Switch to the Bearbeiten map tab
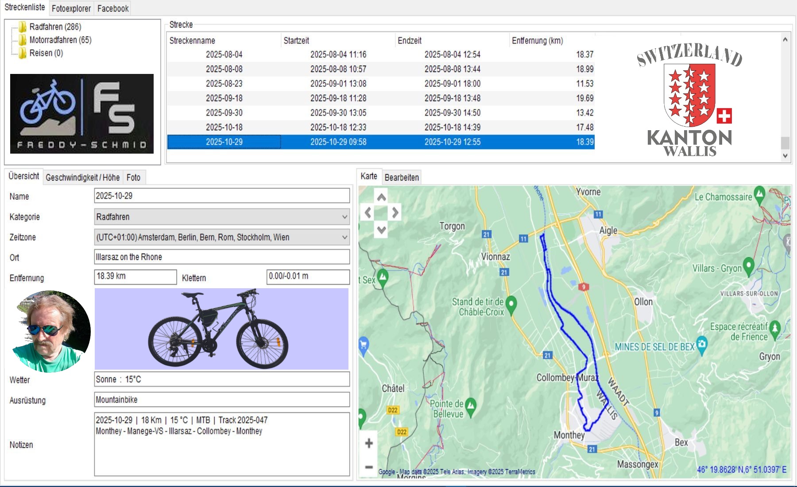The height and width of the screenshot is (487, 797). click(401, 178)
